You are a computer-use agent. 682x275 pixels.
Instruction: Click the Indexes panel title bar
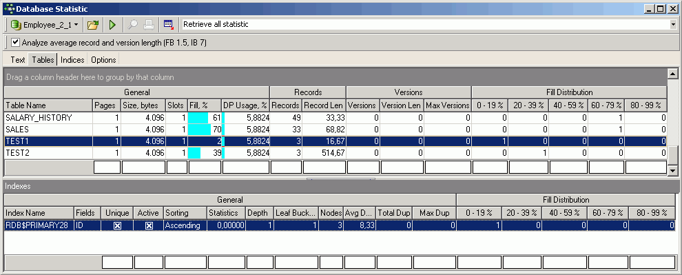coord(341,186)
